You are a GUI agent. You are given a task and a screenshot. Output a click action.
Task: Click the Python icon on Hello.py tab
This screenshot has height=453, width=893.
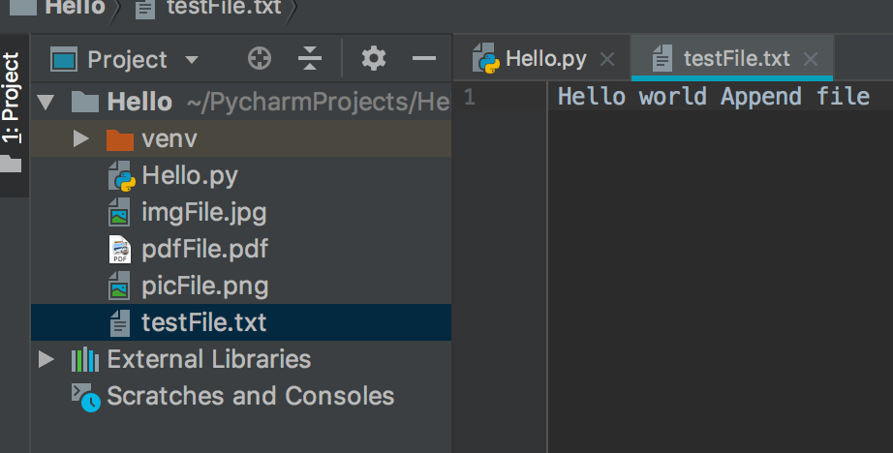pyautogui.click(x=486, y=58)
